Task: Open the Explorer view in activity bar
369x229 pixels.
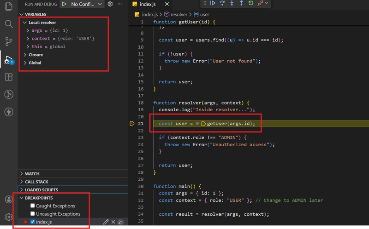Action: (x=9, y=6)
